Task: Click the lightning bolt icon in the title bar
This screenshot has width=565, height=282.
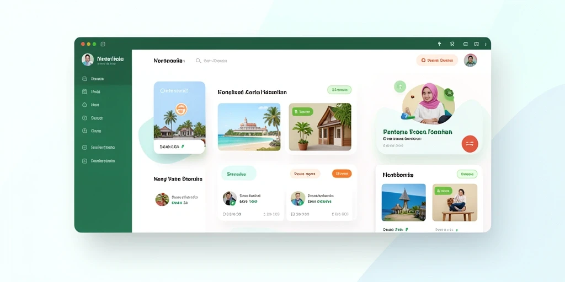Action: pyautogui.click(x=439, y=44)
